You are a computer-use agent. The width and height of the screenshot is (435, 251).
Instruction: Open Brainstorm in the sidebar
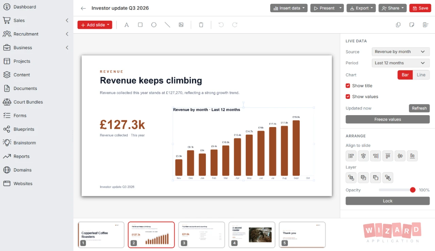tap(37, 143)
